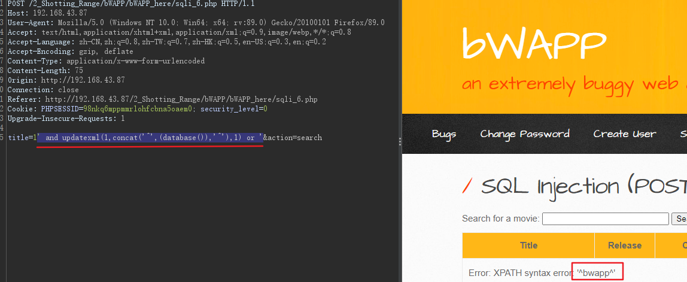Click the security_level=0 cookie parameter
This screenshot has width=687, height=282.
234,109
